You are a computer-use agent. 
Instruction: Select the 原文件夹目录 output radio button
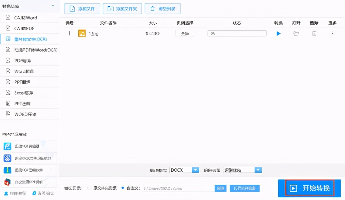(x=89, y=188)
